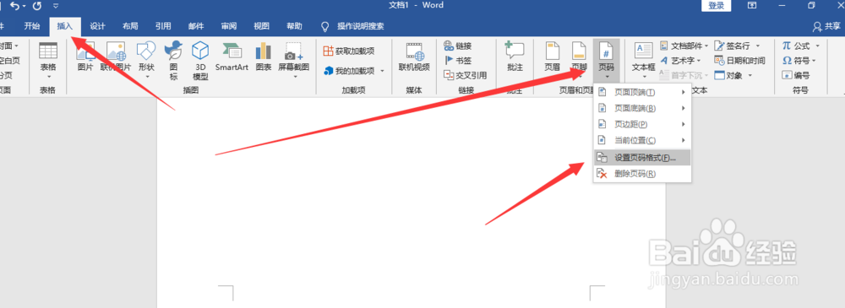Screen dimensions: 845x308
Task: Select the 插入 (Insert) tab
Action: click(x=65, y=26)
